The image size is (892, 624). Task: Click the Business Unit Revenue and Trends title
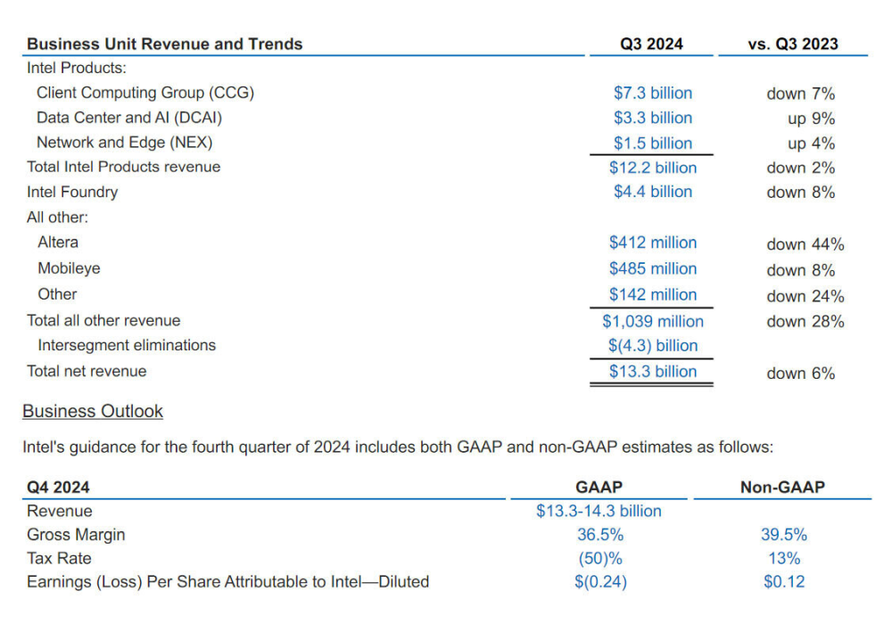coord(164,43)
